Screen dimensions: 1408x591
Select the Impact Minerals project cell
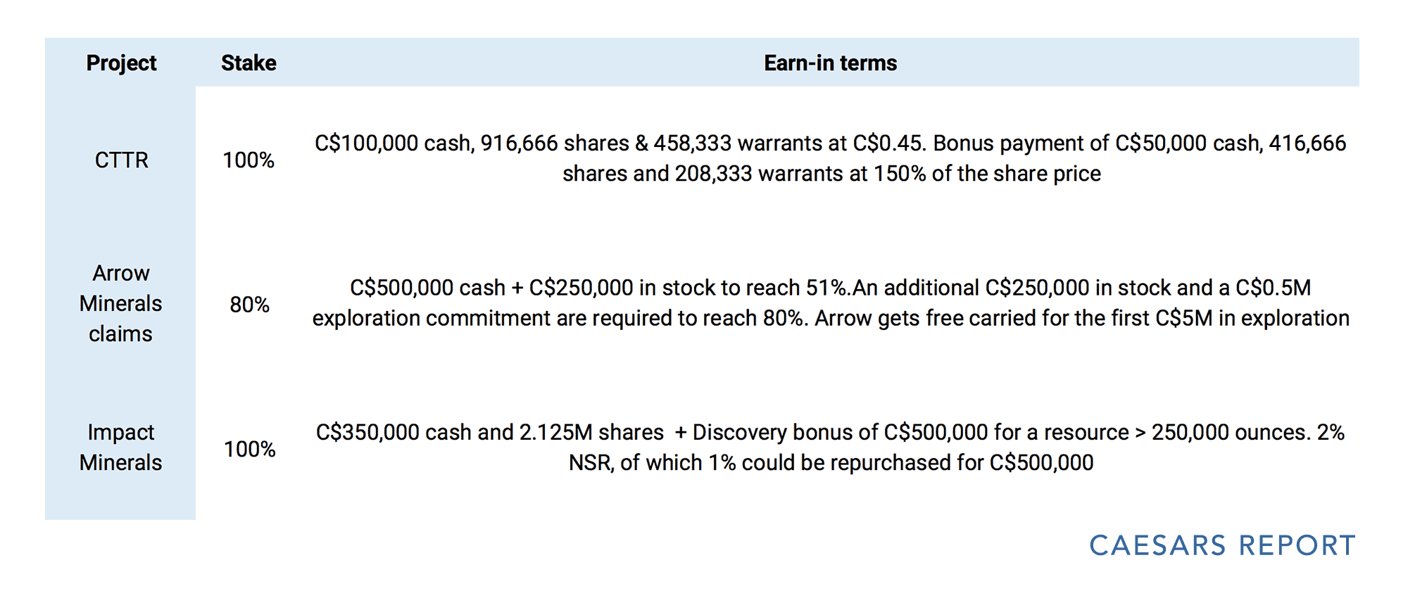pyautogui.click(x=120, y=447)
